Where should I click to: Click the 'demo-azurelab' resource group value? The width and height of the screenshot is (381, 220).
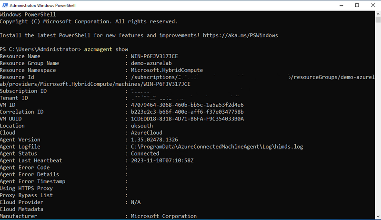click(x=151, y=63)
